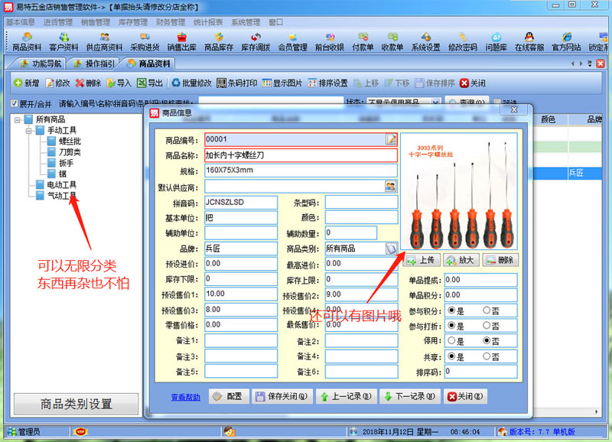The width and height of the screenshot is (612, 442).
Task: Open 会员管理 from the main toolbar
Action: tap(292, 41)
